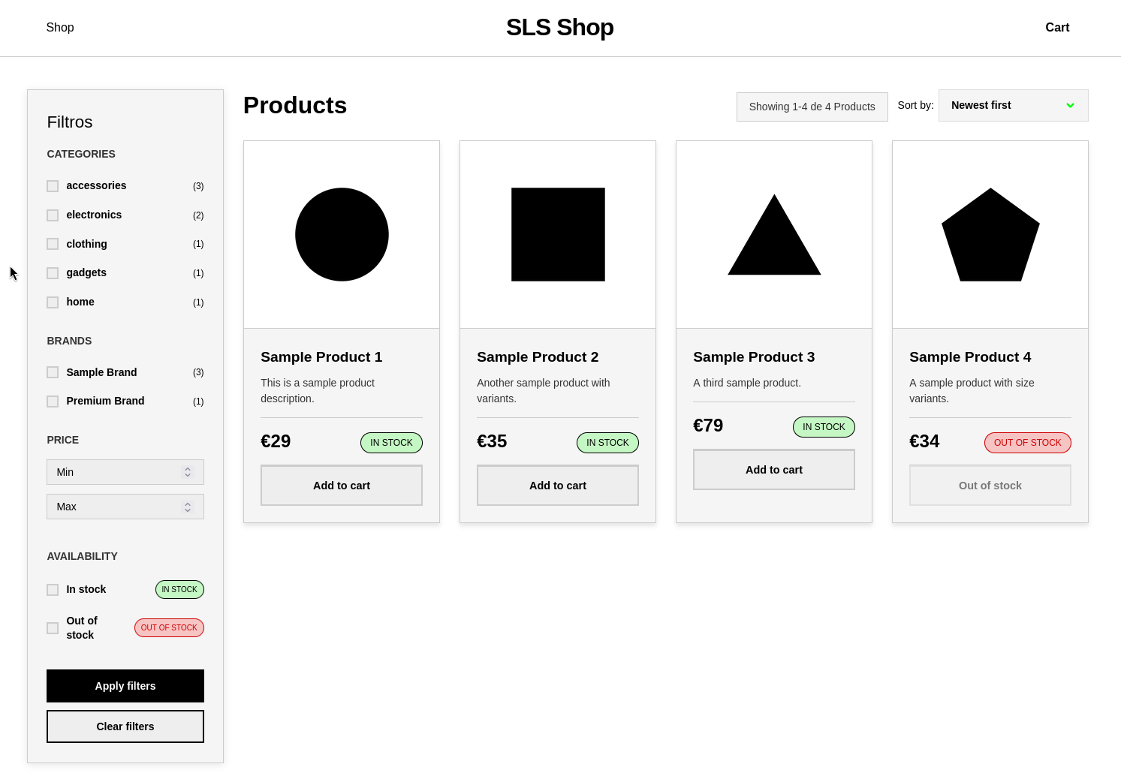The width and height of the screenshot is (1121, 773).
Task: Click the IN STOCK badge in Availability filters
Action: pos(179,589)
